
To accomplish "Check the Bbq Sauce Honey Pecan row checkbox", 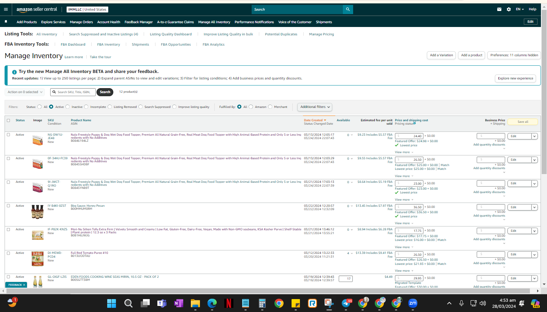I will [x=8, y=206].
